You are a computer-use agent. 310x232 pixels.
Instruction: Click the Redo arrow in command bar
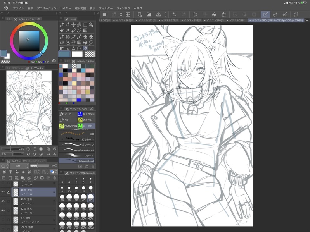pyautogui.click(x=184, y=14)
